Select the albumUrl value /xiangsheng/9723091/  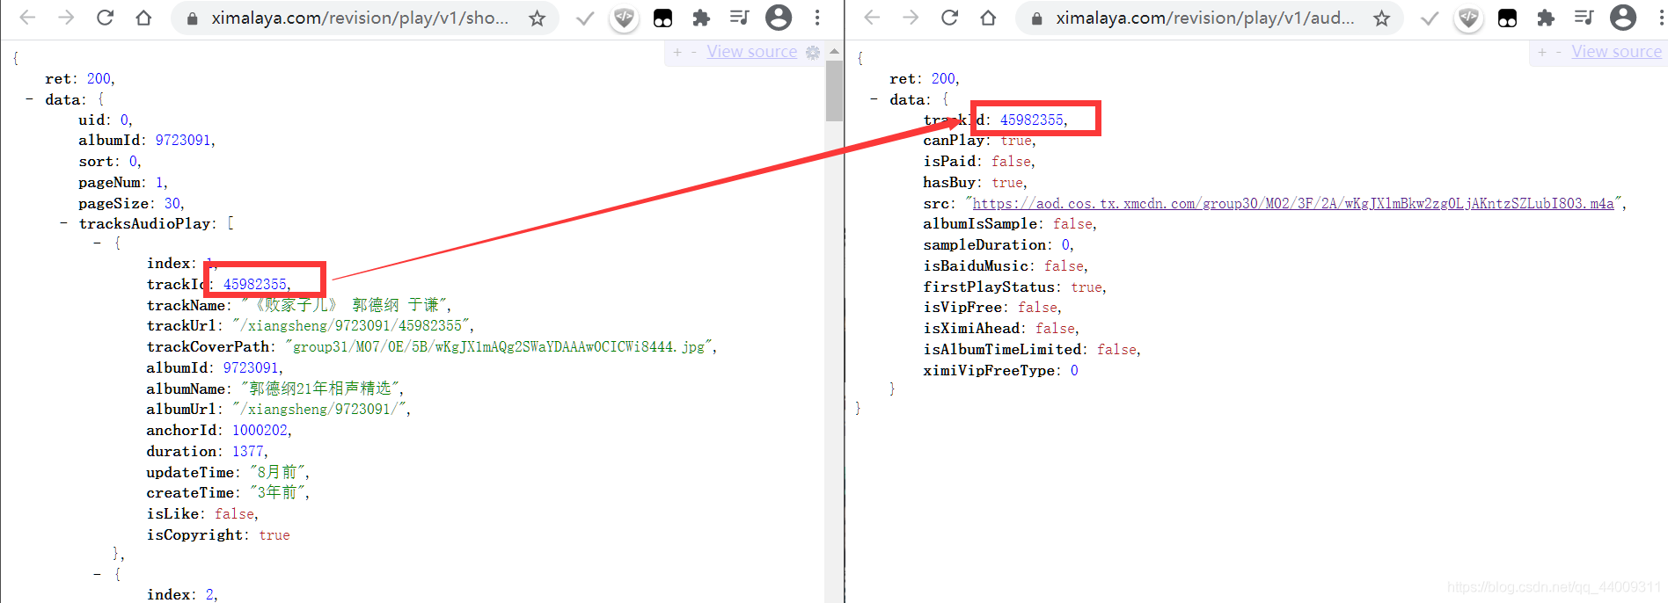pyautogui.click(x=319, y=410)
